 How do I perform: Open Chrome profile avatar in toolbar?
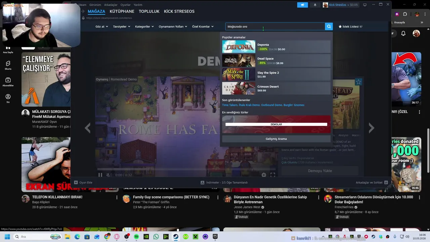pyautogui.click(x=417, y=14)
